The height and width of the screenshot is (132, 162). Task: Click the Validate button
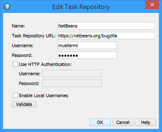tap(24, 104)
